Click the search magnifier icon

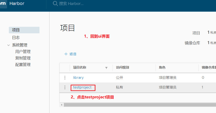[55, 4]
